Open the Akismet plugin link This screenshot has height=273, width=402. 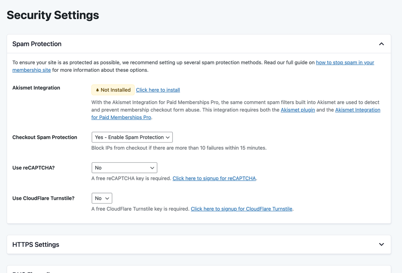298,110
